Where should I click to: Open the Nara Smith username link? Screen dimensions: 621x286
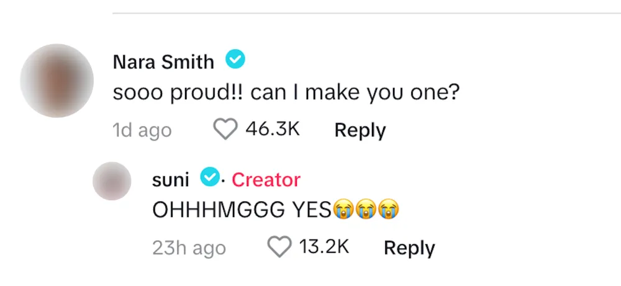[164, 61]
